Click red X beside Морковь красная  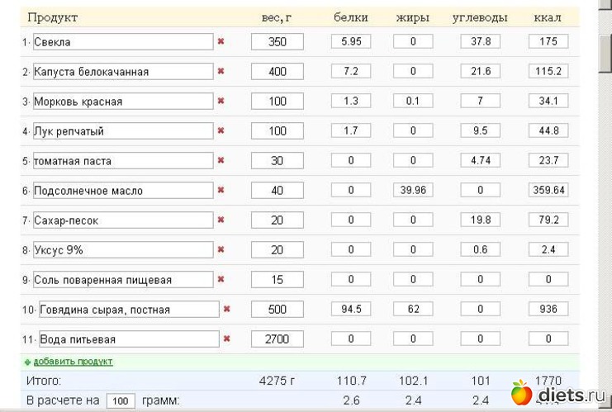pos(221,101)
